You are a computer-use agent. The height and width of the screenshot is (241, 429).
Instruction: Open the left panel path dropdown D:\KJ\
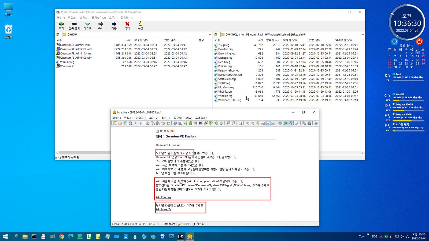tap(210, 34)
